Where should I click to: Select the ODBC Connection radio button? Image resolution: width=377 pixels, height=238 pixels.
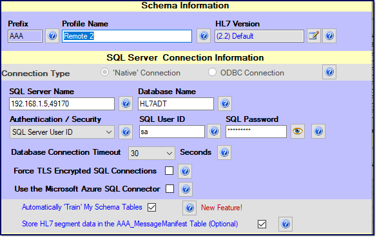212,72
